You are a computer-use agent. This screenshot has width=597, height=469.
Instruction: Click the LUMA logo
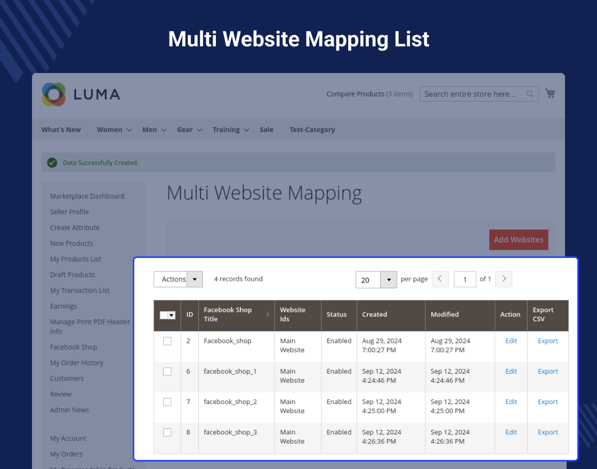click(x=81, y=94)
